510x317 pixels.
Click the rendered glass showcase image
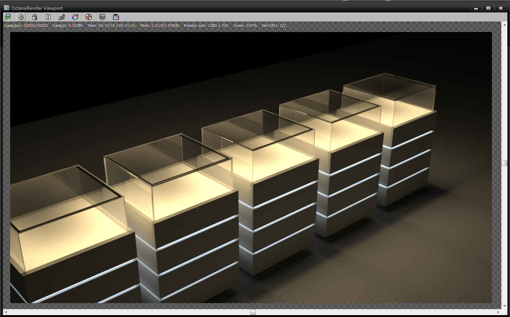251,168
